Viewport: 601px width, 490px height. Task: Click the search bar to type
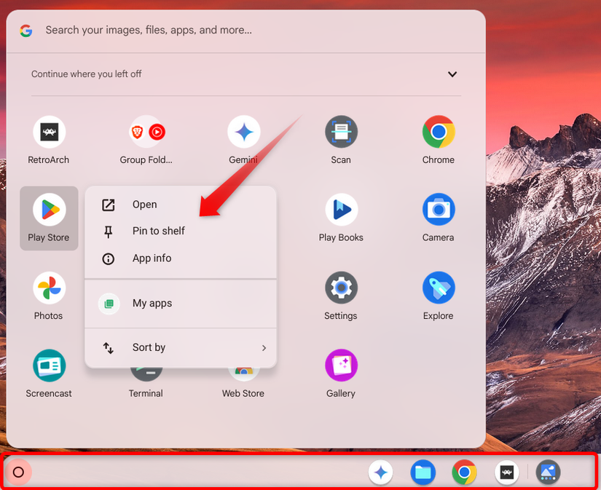219,30
